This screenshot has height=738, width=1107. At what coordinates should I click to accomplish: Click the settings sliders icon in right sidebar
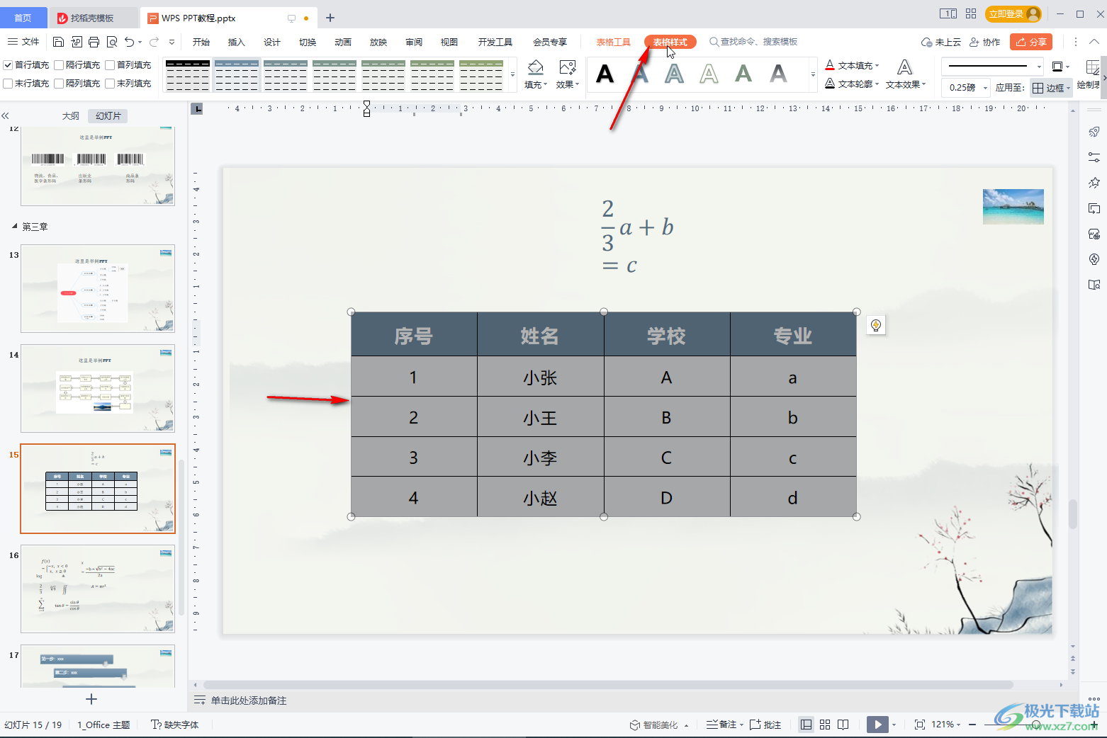(1094, 157)
